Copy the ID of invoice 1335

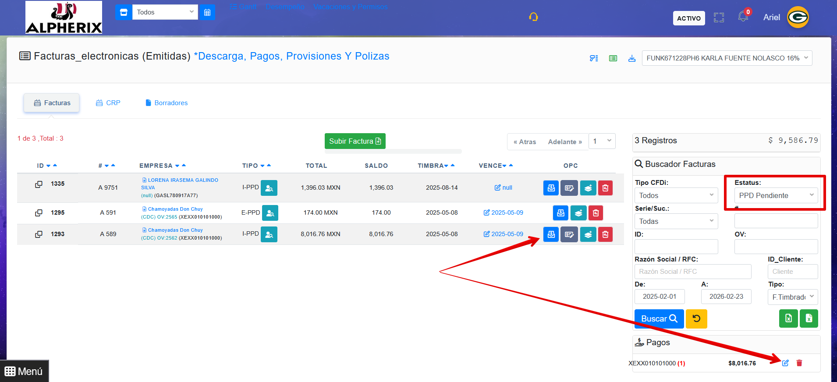click(x=39, y=184)
